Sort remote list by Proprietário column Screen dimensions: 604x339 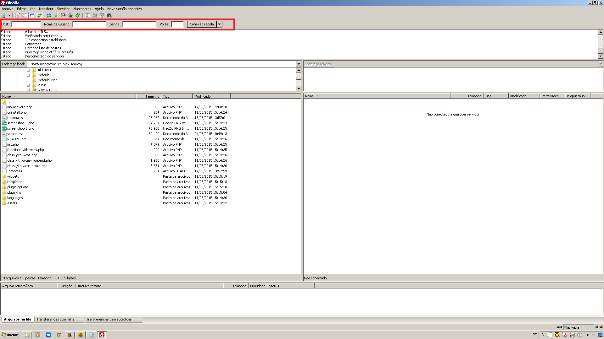coord(578,96)
